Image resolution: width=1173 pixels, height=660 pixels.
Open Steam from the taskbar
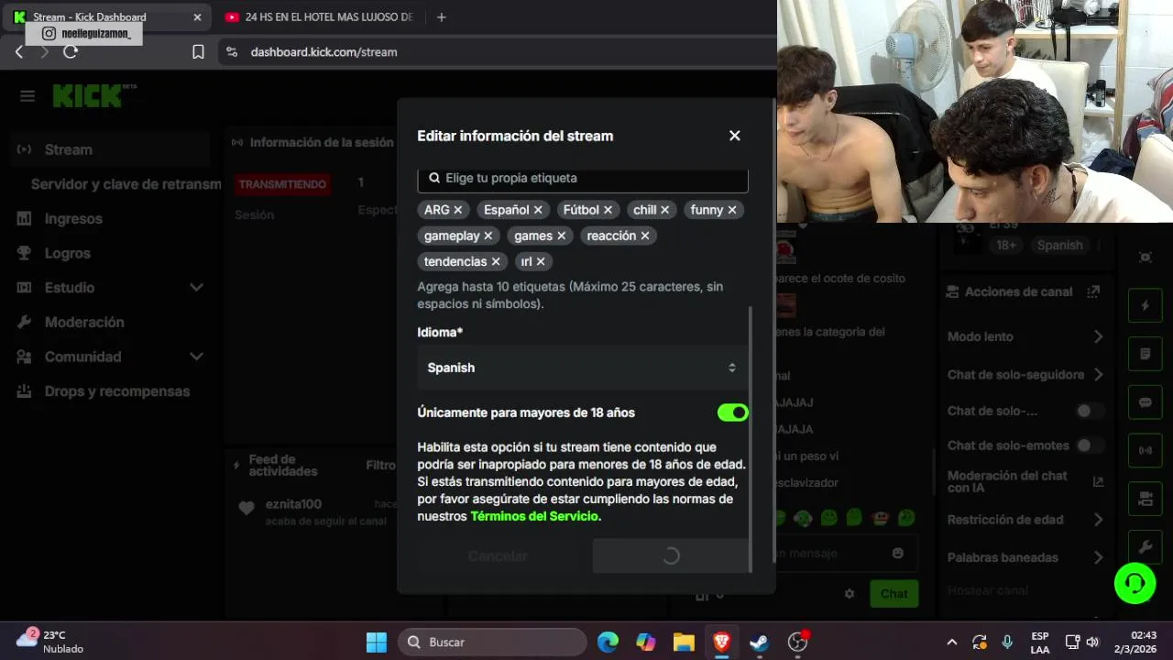point(759,643)
